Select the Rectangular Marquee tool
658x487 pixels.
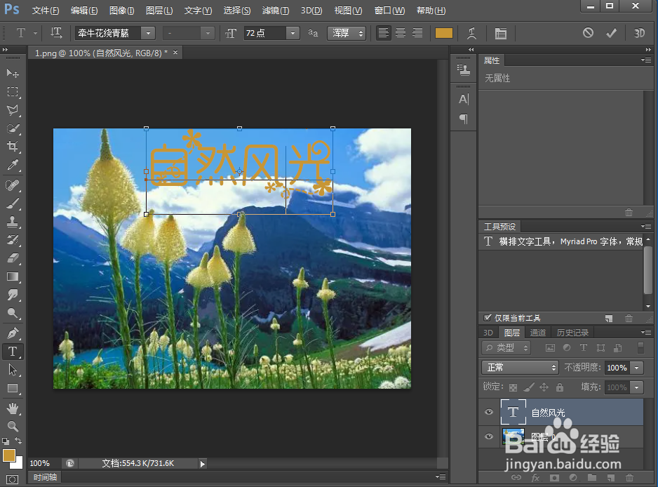[x=13, y=91]
